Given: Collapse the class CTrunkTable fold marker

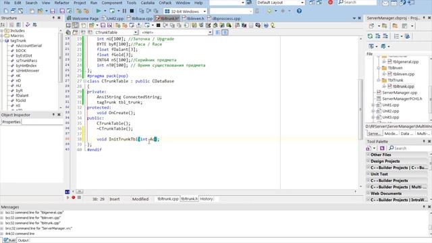Looking at the screenshot, I should (85, 81).
